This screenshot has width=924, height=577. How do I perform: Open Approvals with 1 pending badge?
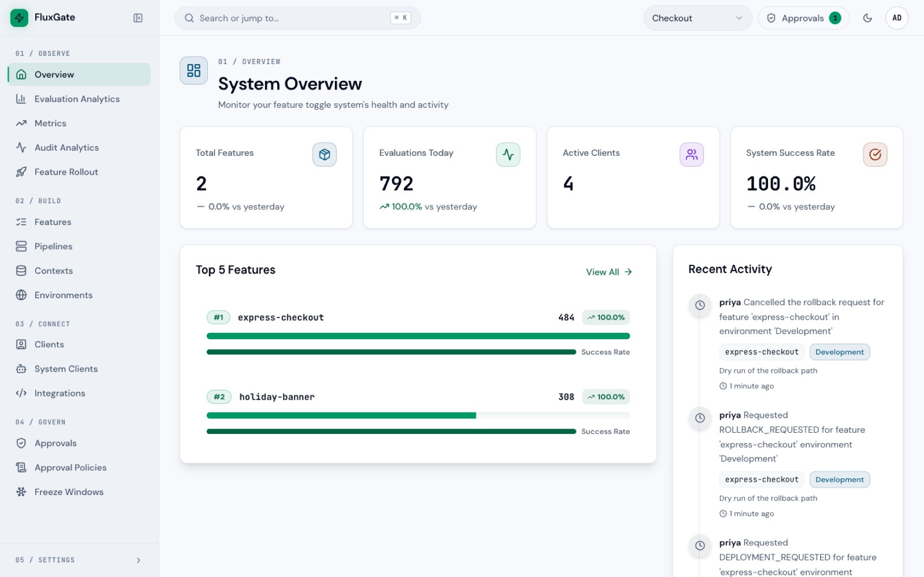803,18
